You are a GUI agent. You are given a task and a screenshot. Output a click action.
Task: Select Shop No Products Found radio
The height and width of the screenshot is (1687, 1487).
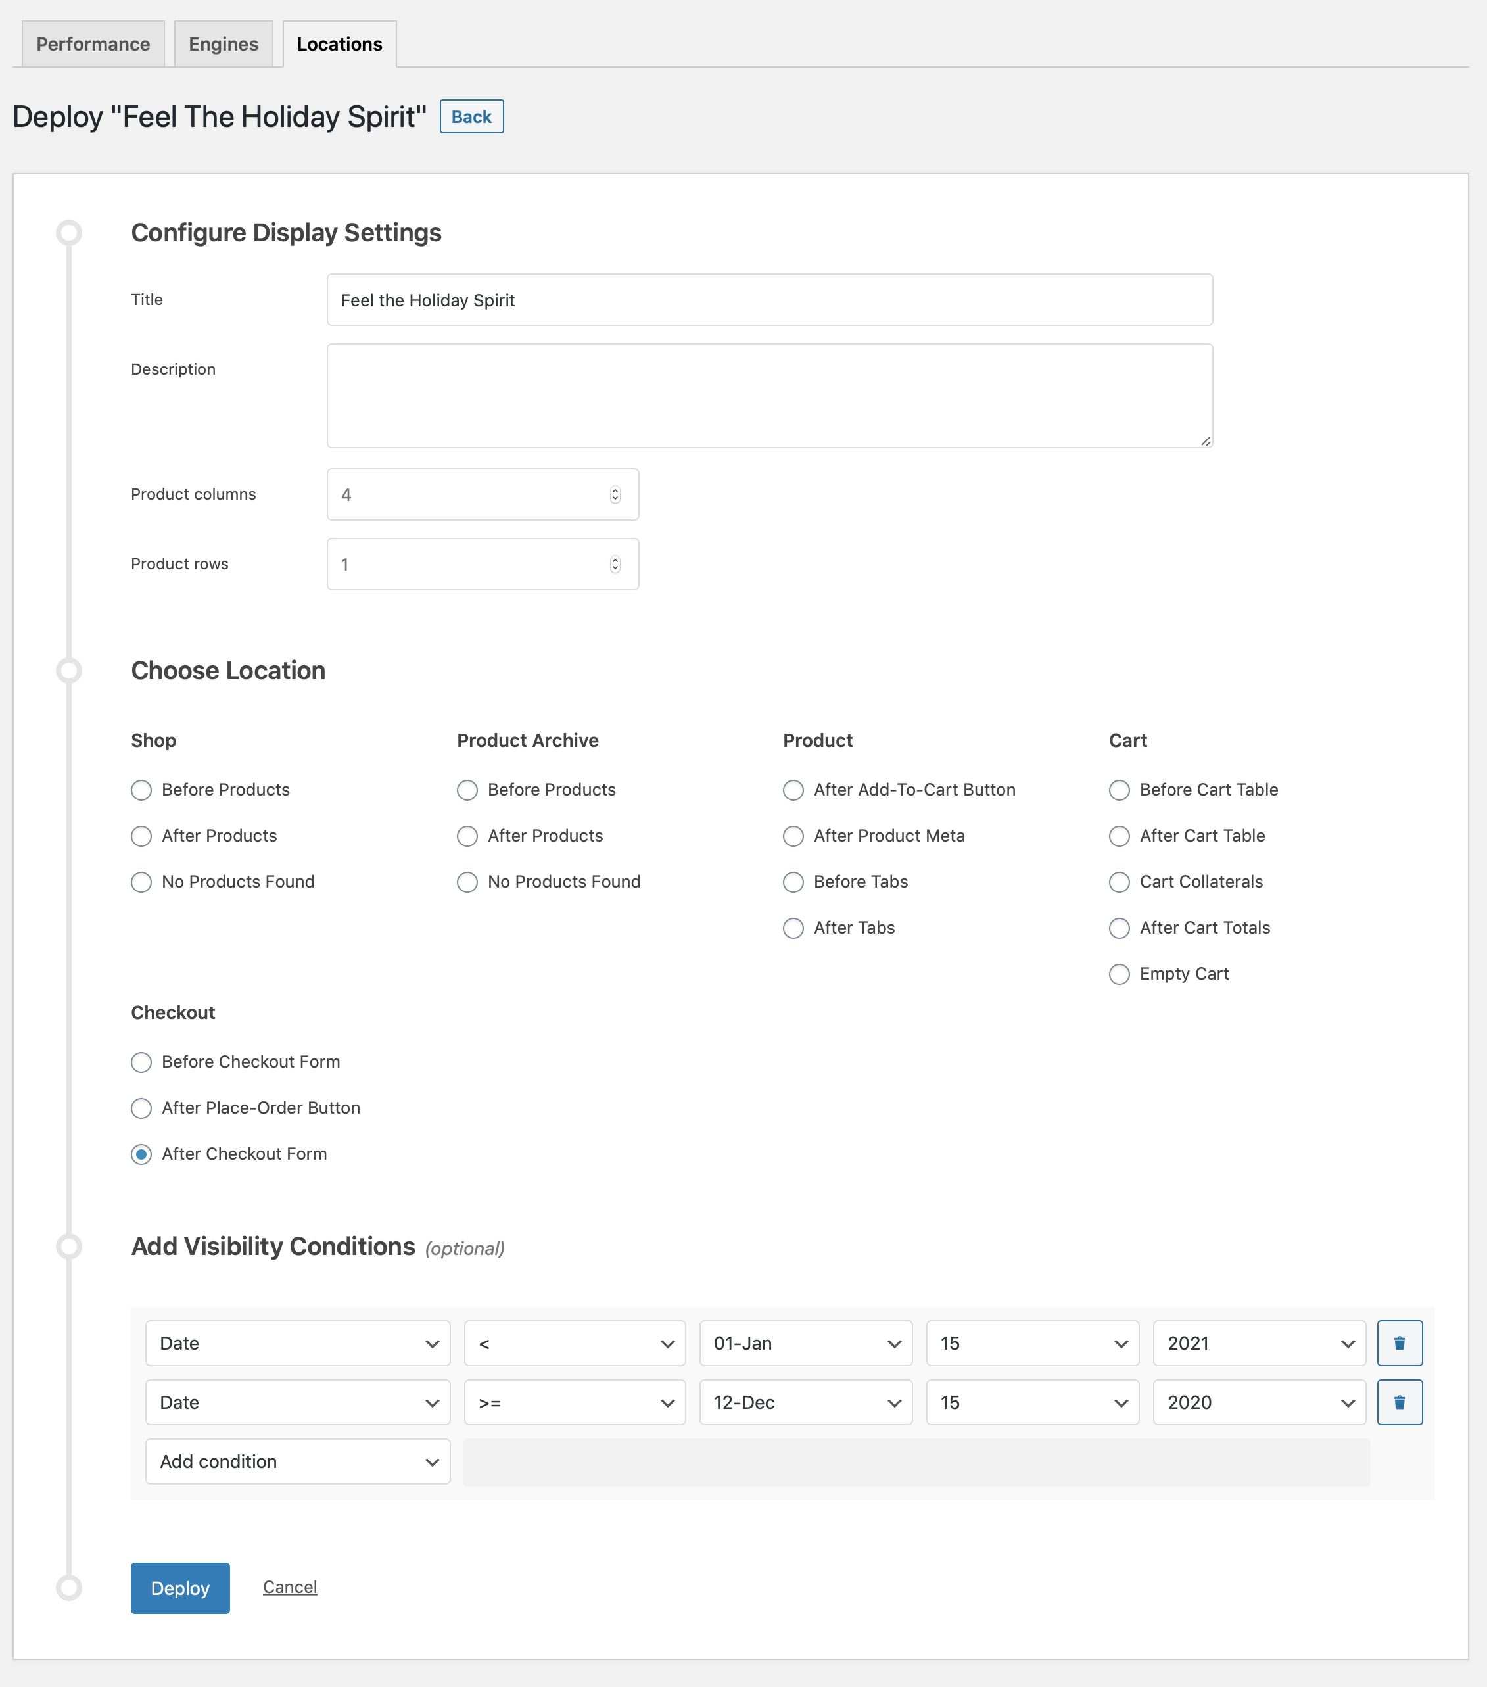141,882
